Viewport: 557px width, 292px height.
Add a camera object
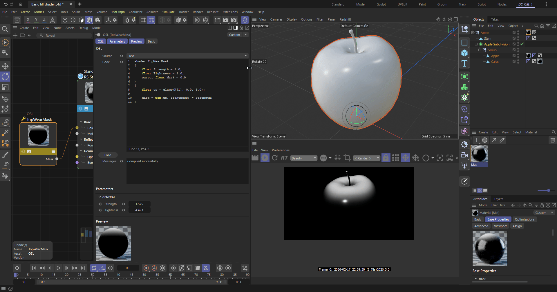coord(464,155)
